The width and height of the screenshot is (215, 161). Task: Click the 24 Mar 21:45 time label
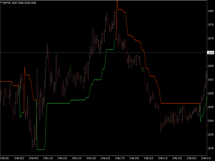(163, 158)
